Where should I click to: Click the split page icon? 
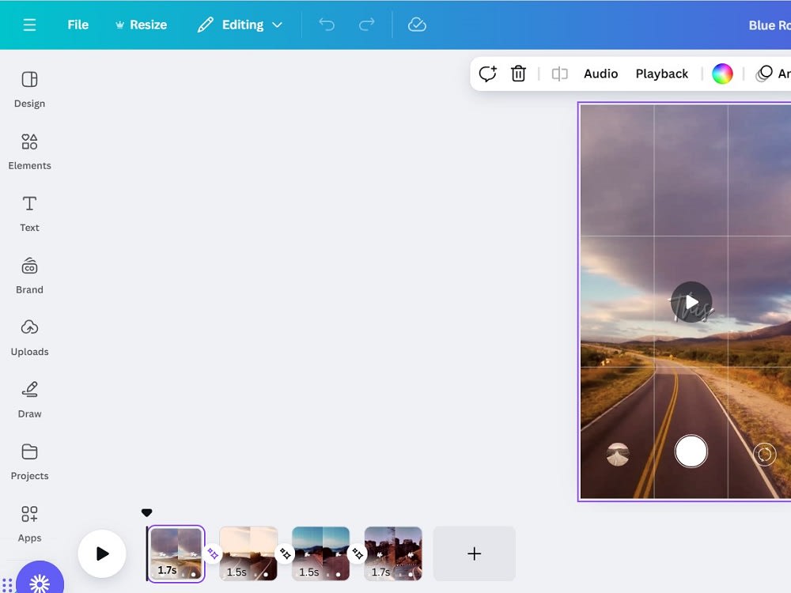point(559,74)
